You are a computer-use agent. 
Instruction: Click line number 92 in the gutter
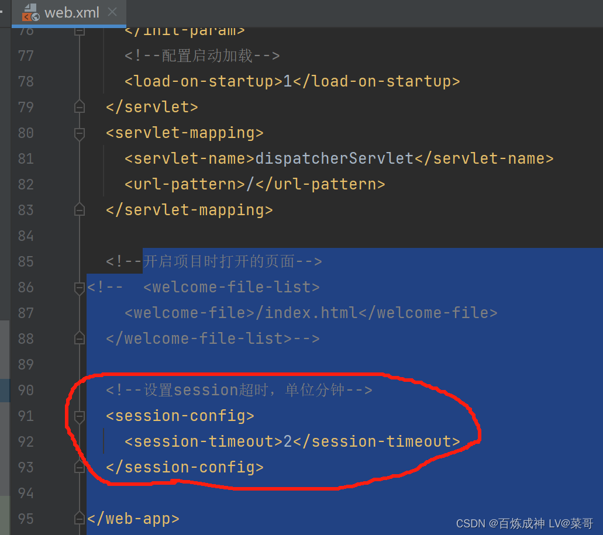point(26,441)
